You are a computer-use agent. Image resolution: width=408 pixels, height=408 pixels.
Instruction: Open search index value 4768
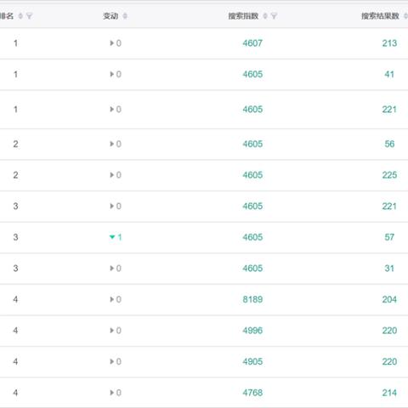(x=252, y=393)
